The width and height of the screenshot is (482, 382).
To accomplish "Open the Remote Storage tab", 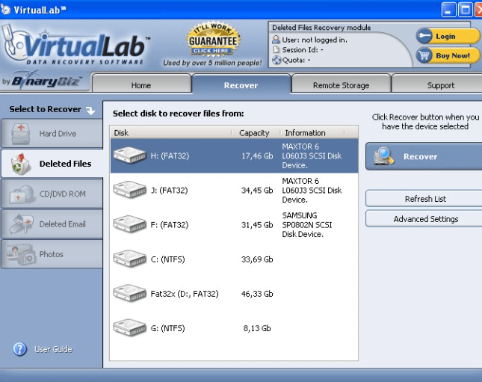I will coord(341,84).
